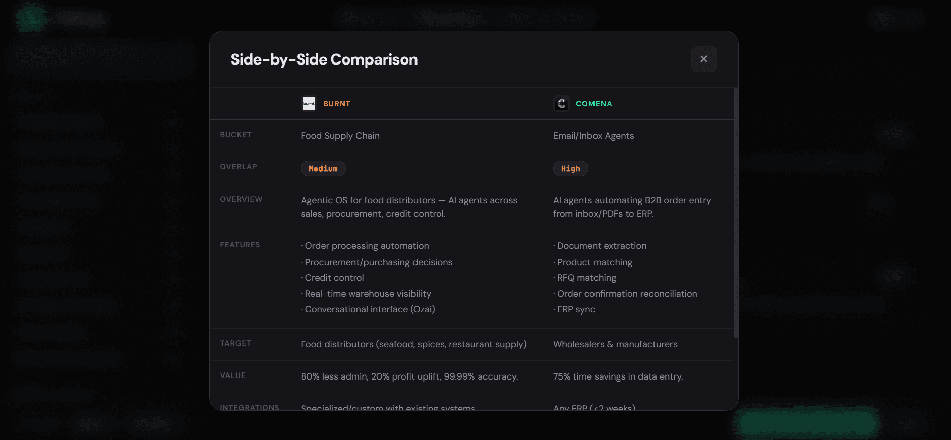Select the Product matching feature
Viewport: 951px width, 440px height.
[593, 262]
